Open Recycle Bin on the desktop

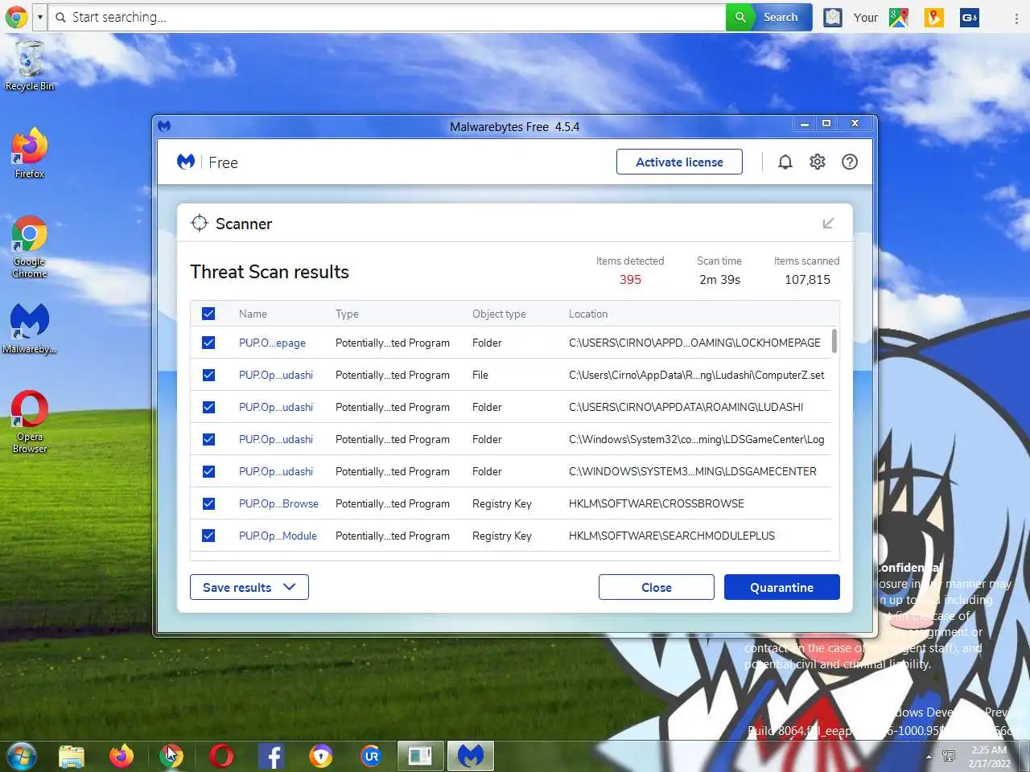pos(30,66)
